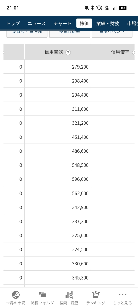
Task: Click the 逆日歩・貸借残 button
Action: point(27,34)
